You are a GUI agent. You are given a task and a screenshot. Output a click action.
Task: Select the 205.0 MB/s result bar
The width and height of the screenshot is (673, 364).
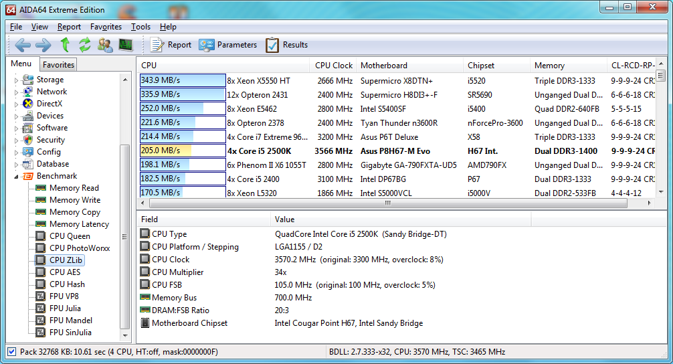pyautogui.click(x=183, y=151)
